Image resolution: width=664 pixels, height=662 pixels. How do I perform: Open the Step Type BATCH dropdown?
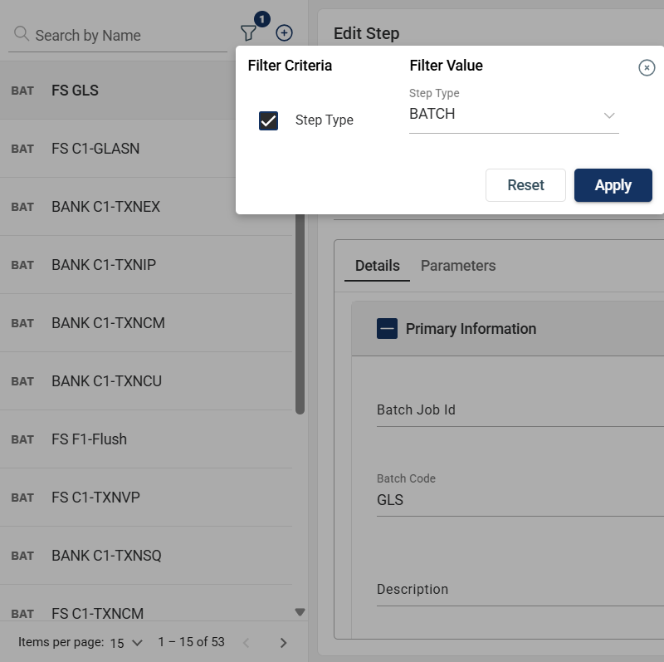(x=514, y=115)
